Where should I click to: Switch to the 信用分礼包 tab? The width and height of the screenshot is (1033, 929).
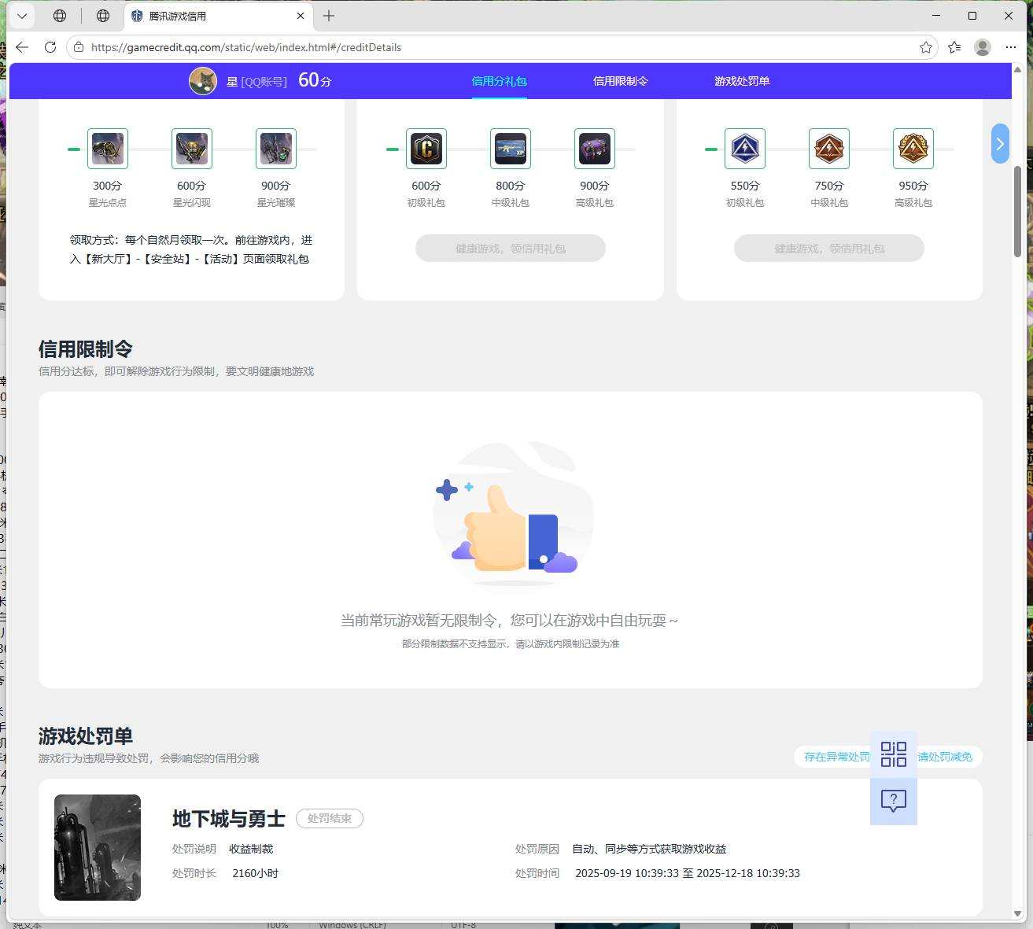[x=500, y=81]
